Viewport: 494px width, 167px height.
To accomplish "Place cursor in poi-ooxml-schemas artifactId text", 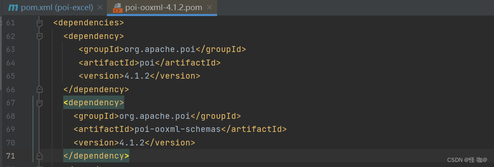I will (x=177, y=129).
